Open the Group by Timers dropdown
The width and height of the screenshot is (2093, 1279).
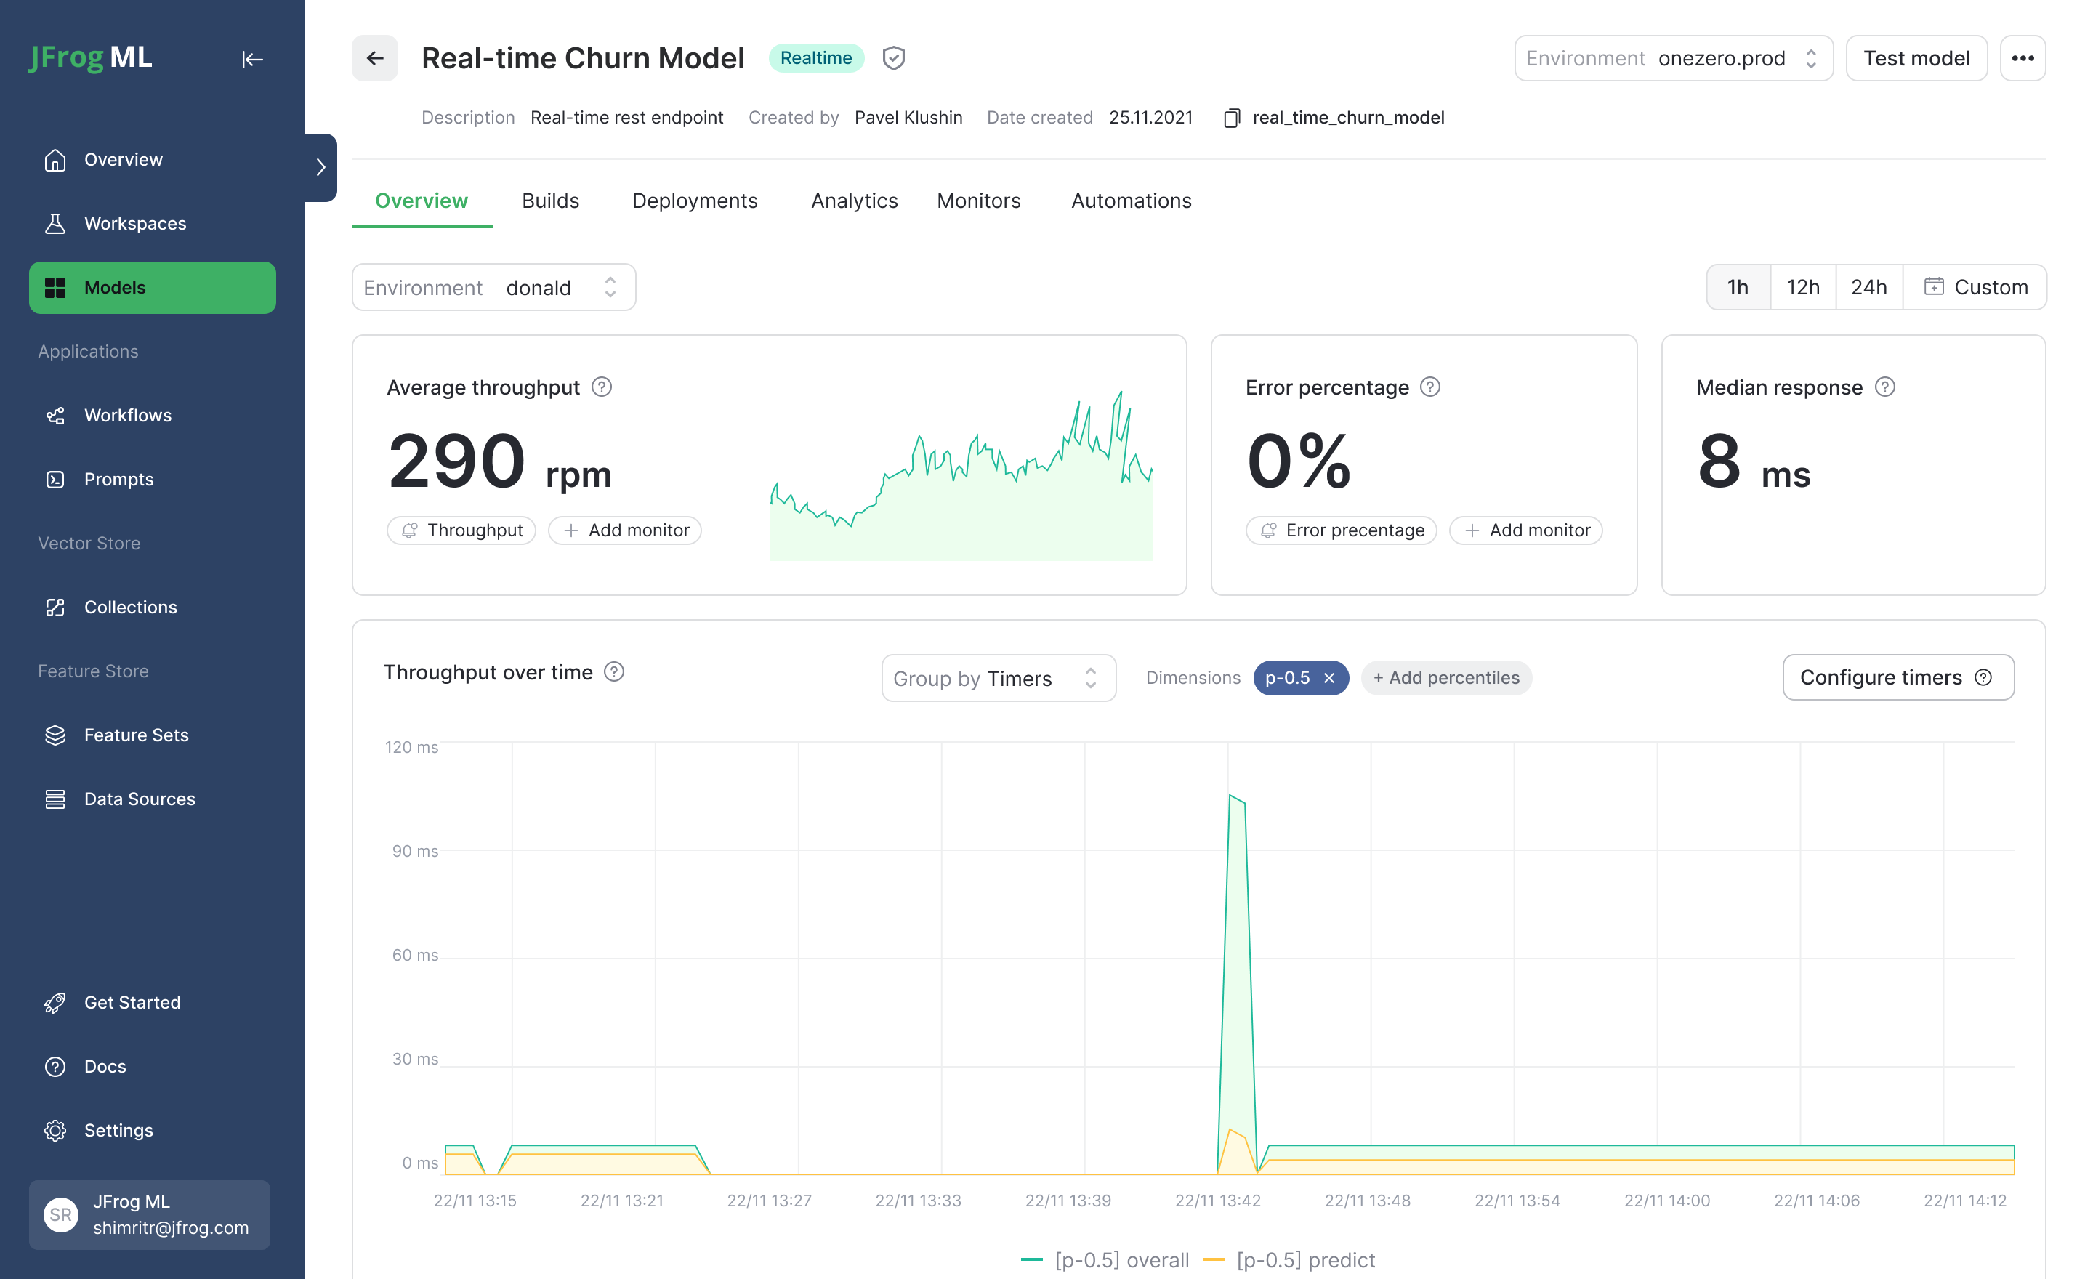coord(998,679)
